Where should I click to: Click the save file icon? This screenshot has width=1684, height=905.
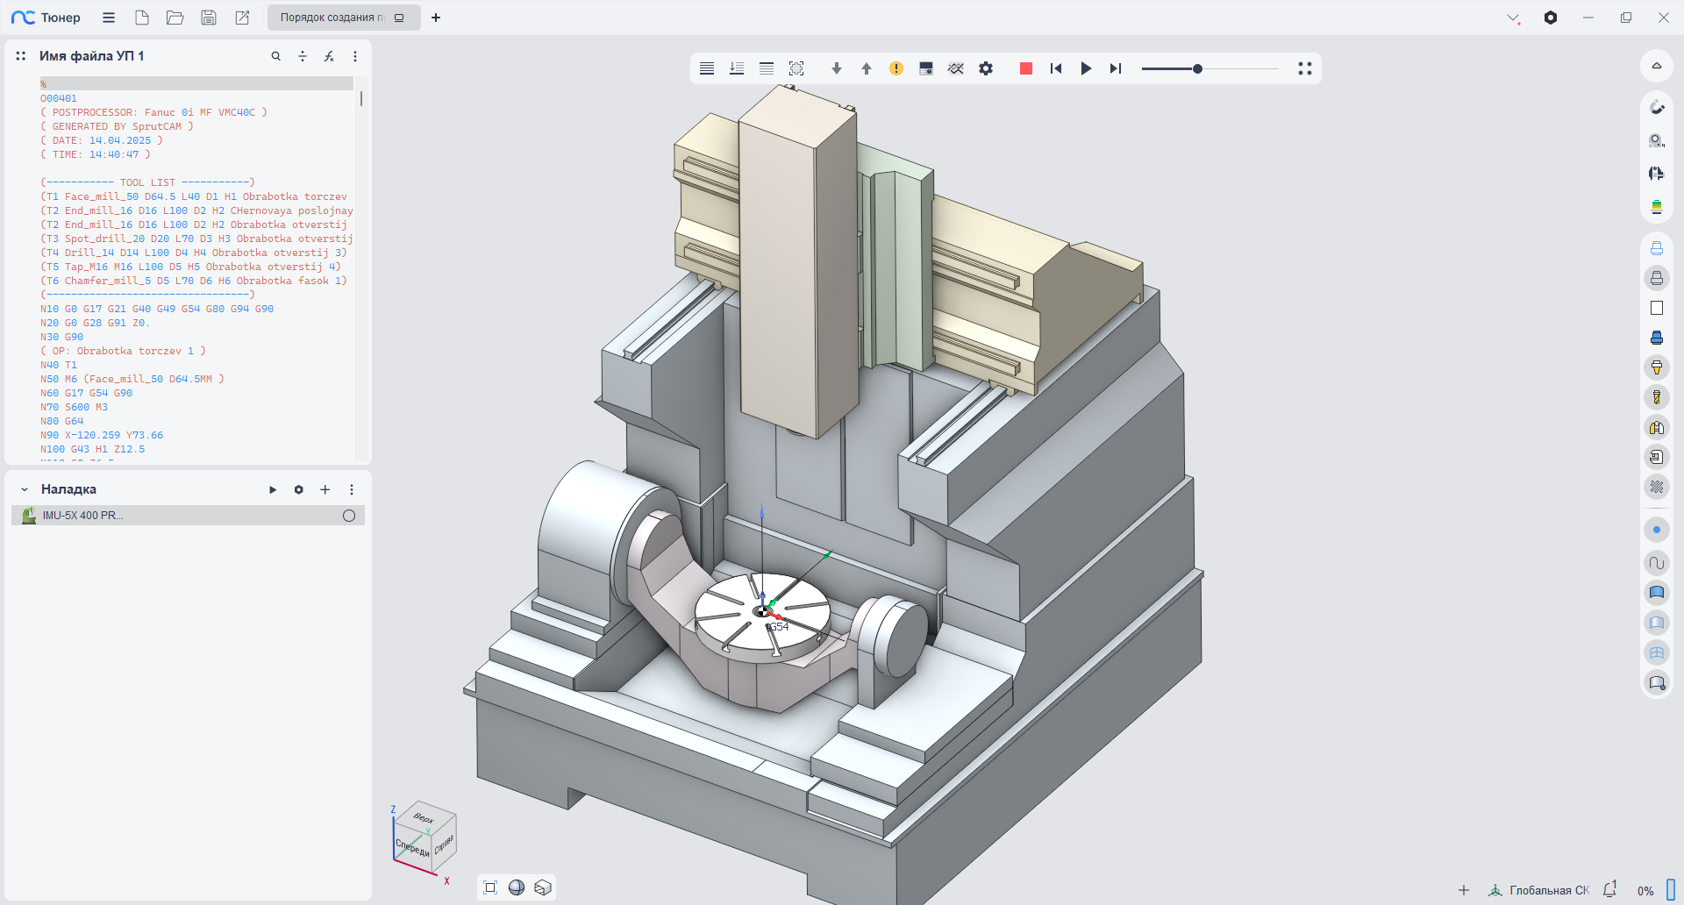click(208, 18)
